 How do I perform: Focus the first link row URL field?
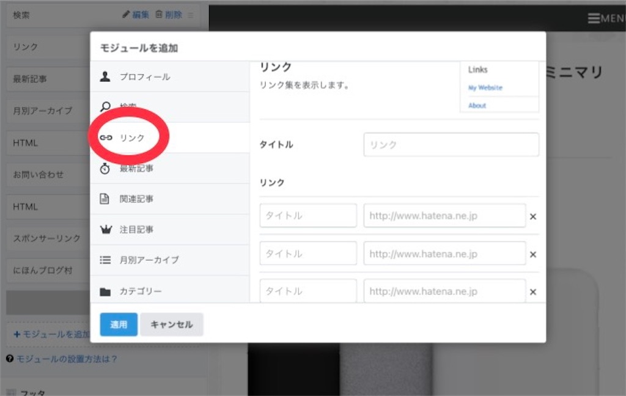coord(445,216)
